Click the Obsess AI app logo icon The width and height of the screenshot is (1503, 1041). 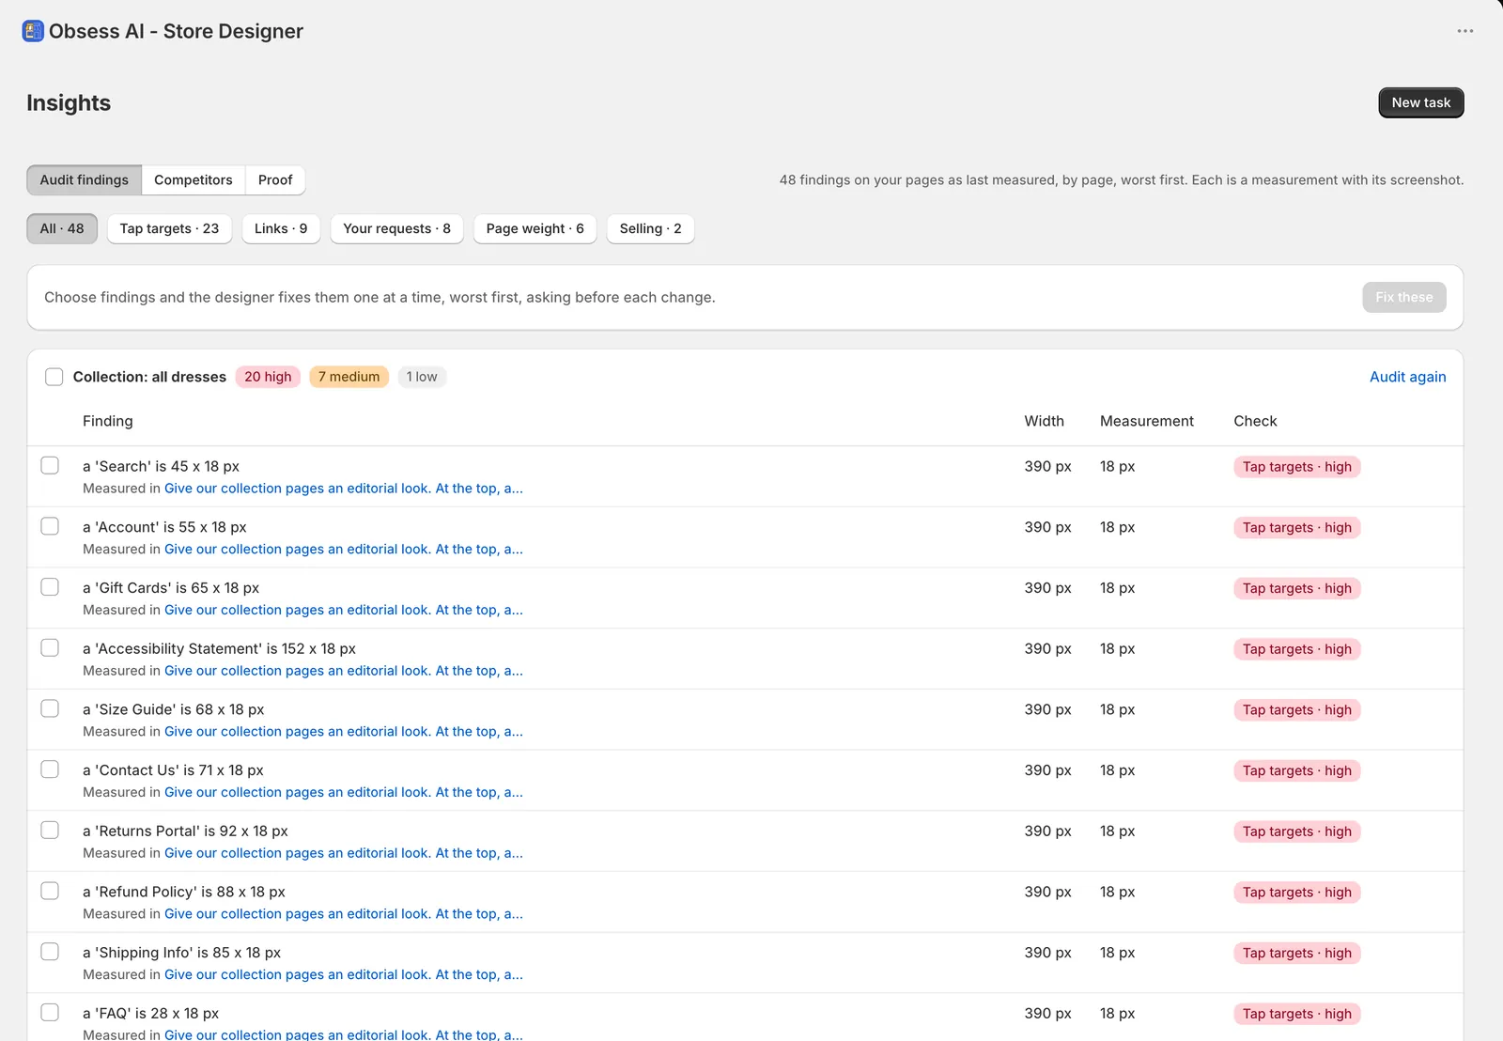[33, 31]
